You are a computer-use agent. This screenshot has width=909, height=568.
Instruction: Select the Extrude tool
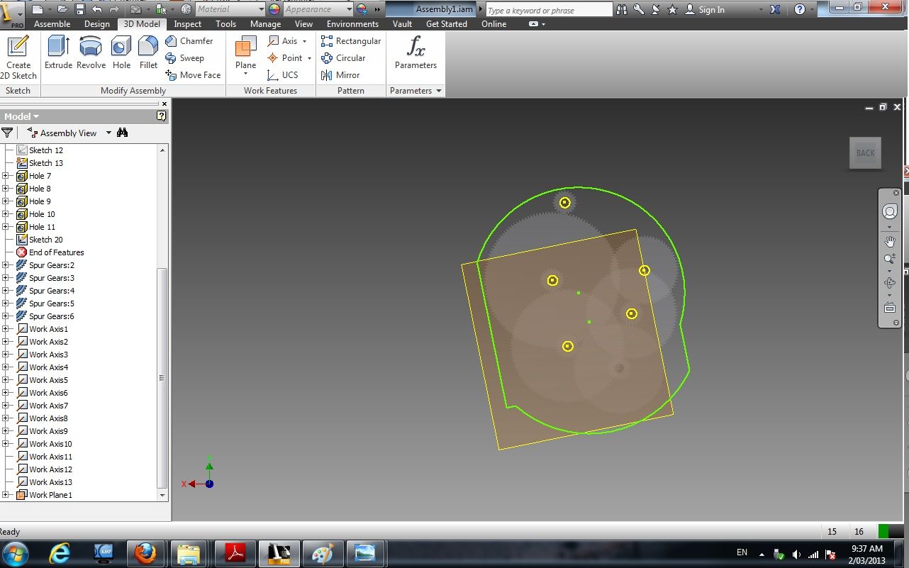pos(58,52)
